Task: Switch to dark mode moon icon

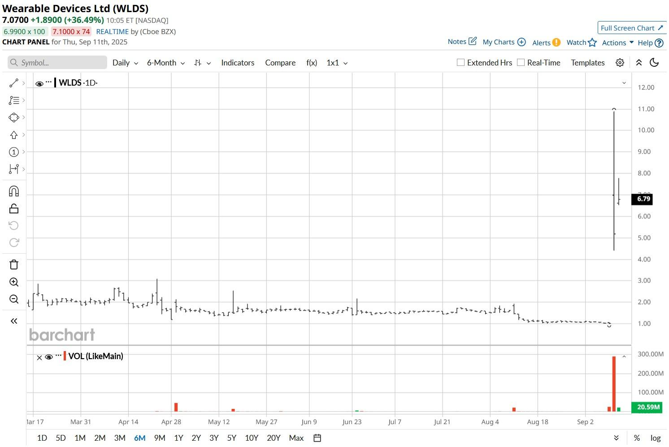Action: 654,63
